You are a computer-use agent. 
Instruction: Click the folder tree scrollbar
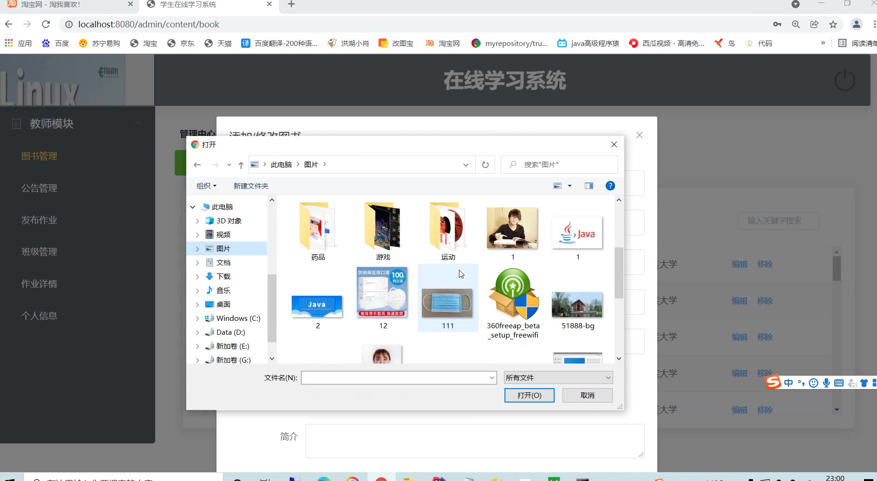point(272,308)
